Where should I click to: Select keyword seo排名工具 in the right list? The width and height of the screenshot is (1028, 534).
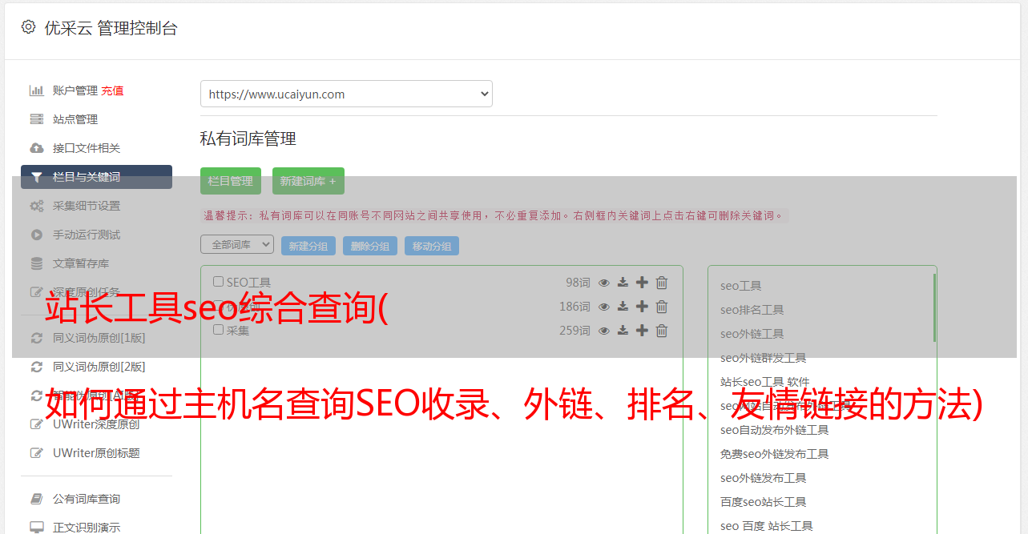pyautogui.click(x=752, y=310)
